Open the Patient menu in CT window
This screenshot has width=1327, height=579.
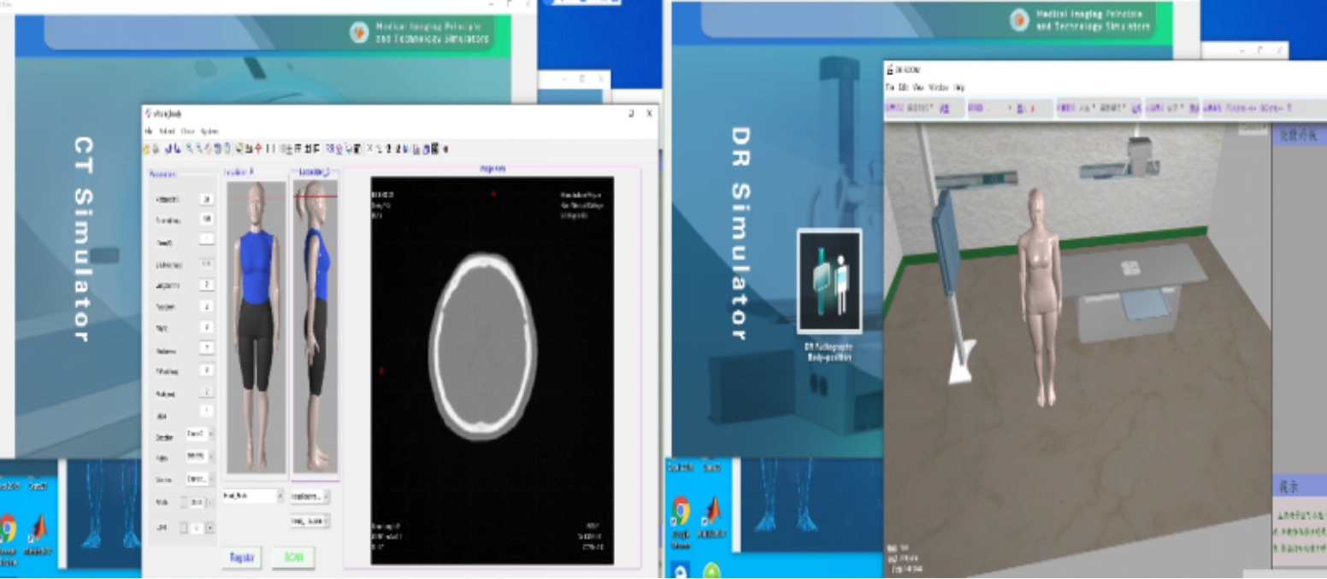167,132
